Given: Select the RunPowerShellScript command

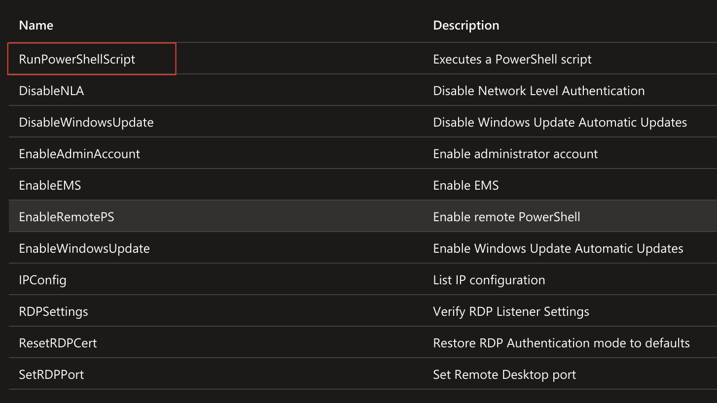Looking at the screenshot, I should [x=77, y=59].
